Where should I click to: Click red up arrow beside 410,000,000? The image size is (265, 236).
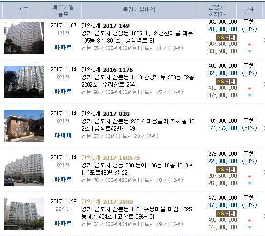coord(250,88)
